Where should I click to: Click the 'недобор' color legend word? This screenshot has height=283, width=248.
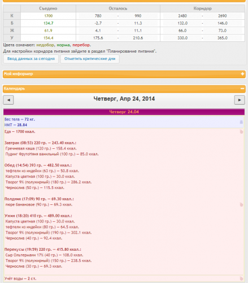45,45
